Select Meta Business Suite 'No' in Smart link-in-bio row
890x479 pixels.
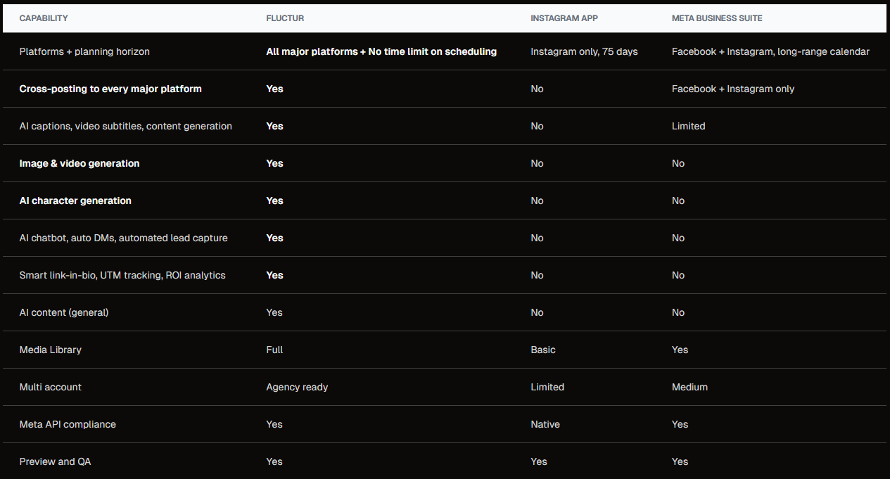(678, 275)
